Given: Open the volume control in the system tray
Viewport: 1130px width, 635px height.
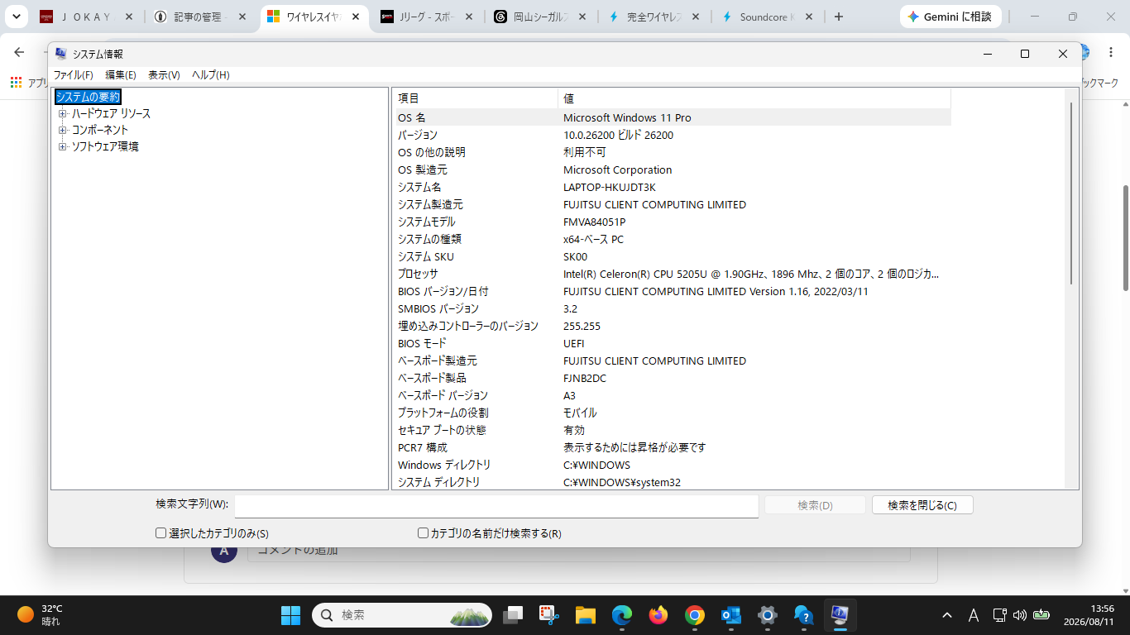Looking at the screenshot, I should coord(1020,615).
